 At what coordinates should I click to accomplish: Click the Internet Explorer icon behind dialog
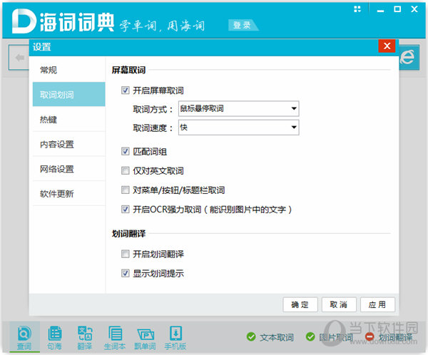click(x=408, y=57)
